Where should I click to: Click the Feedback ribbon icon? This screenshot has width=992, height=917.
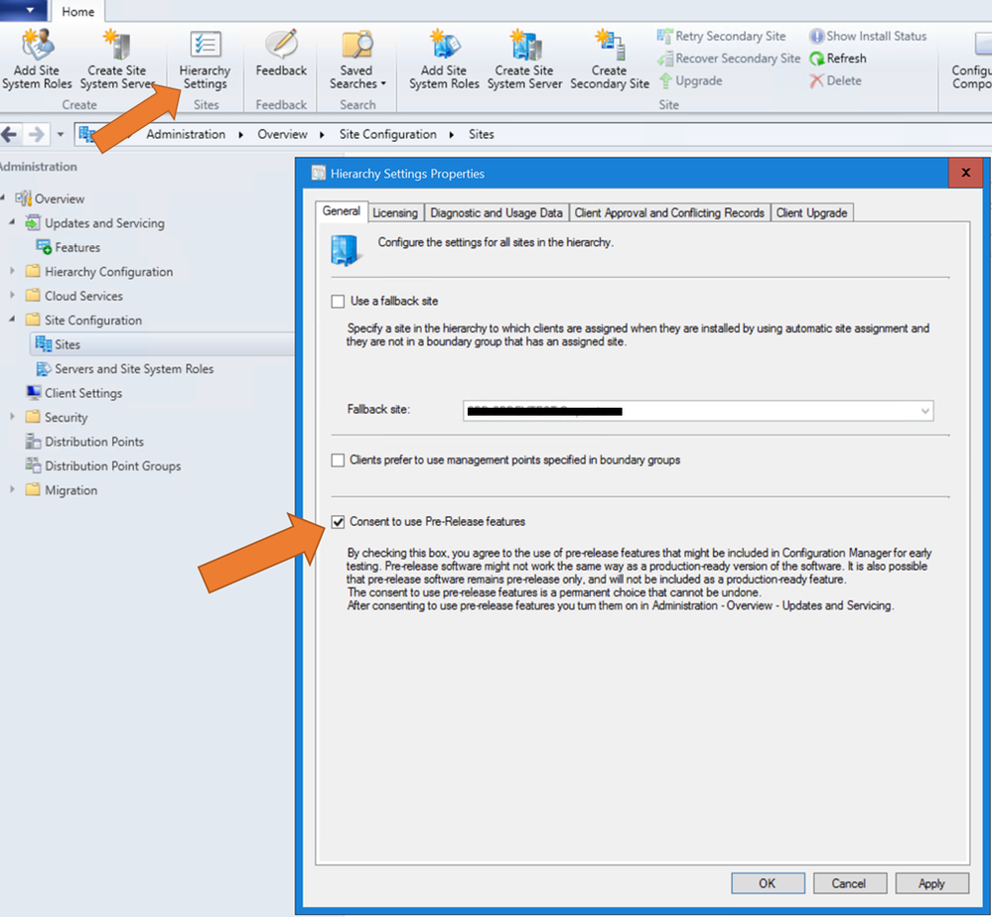[282, 54]
